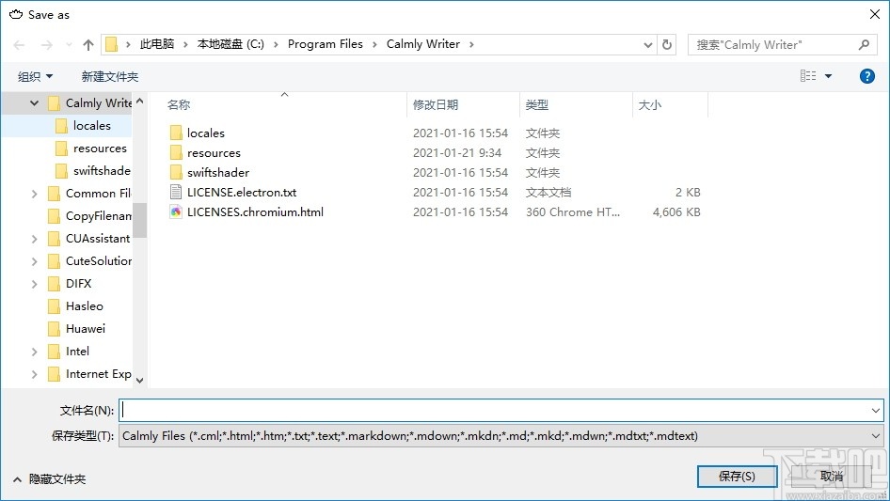Click the 取消 button
Screen dimensions: 890x501
pyautogui.click(x=832, y=476)
